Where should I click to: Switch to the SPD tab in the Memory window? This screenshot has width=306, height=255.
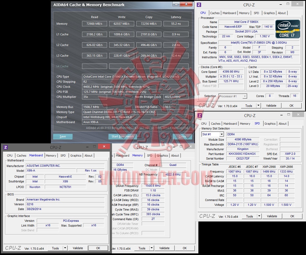click(150, 156)
